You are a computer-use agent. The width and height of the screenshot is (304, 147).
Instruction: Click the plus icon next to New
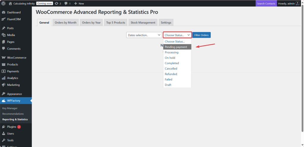pos(76,4)
